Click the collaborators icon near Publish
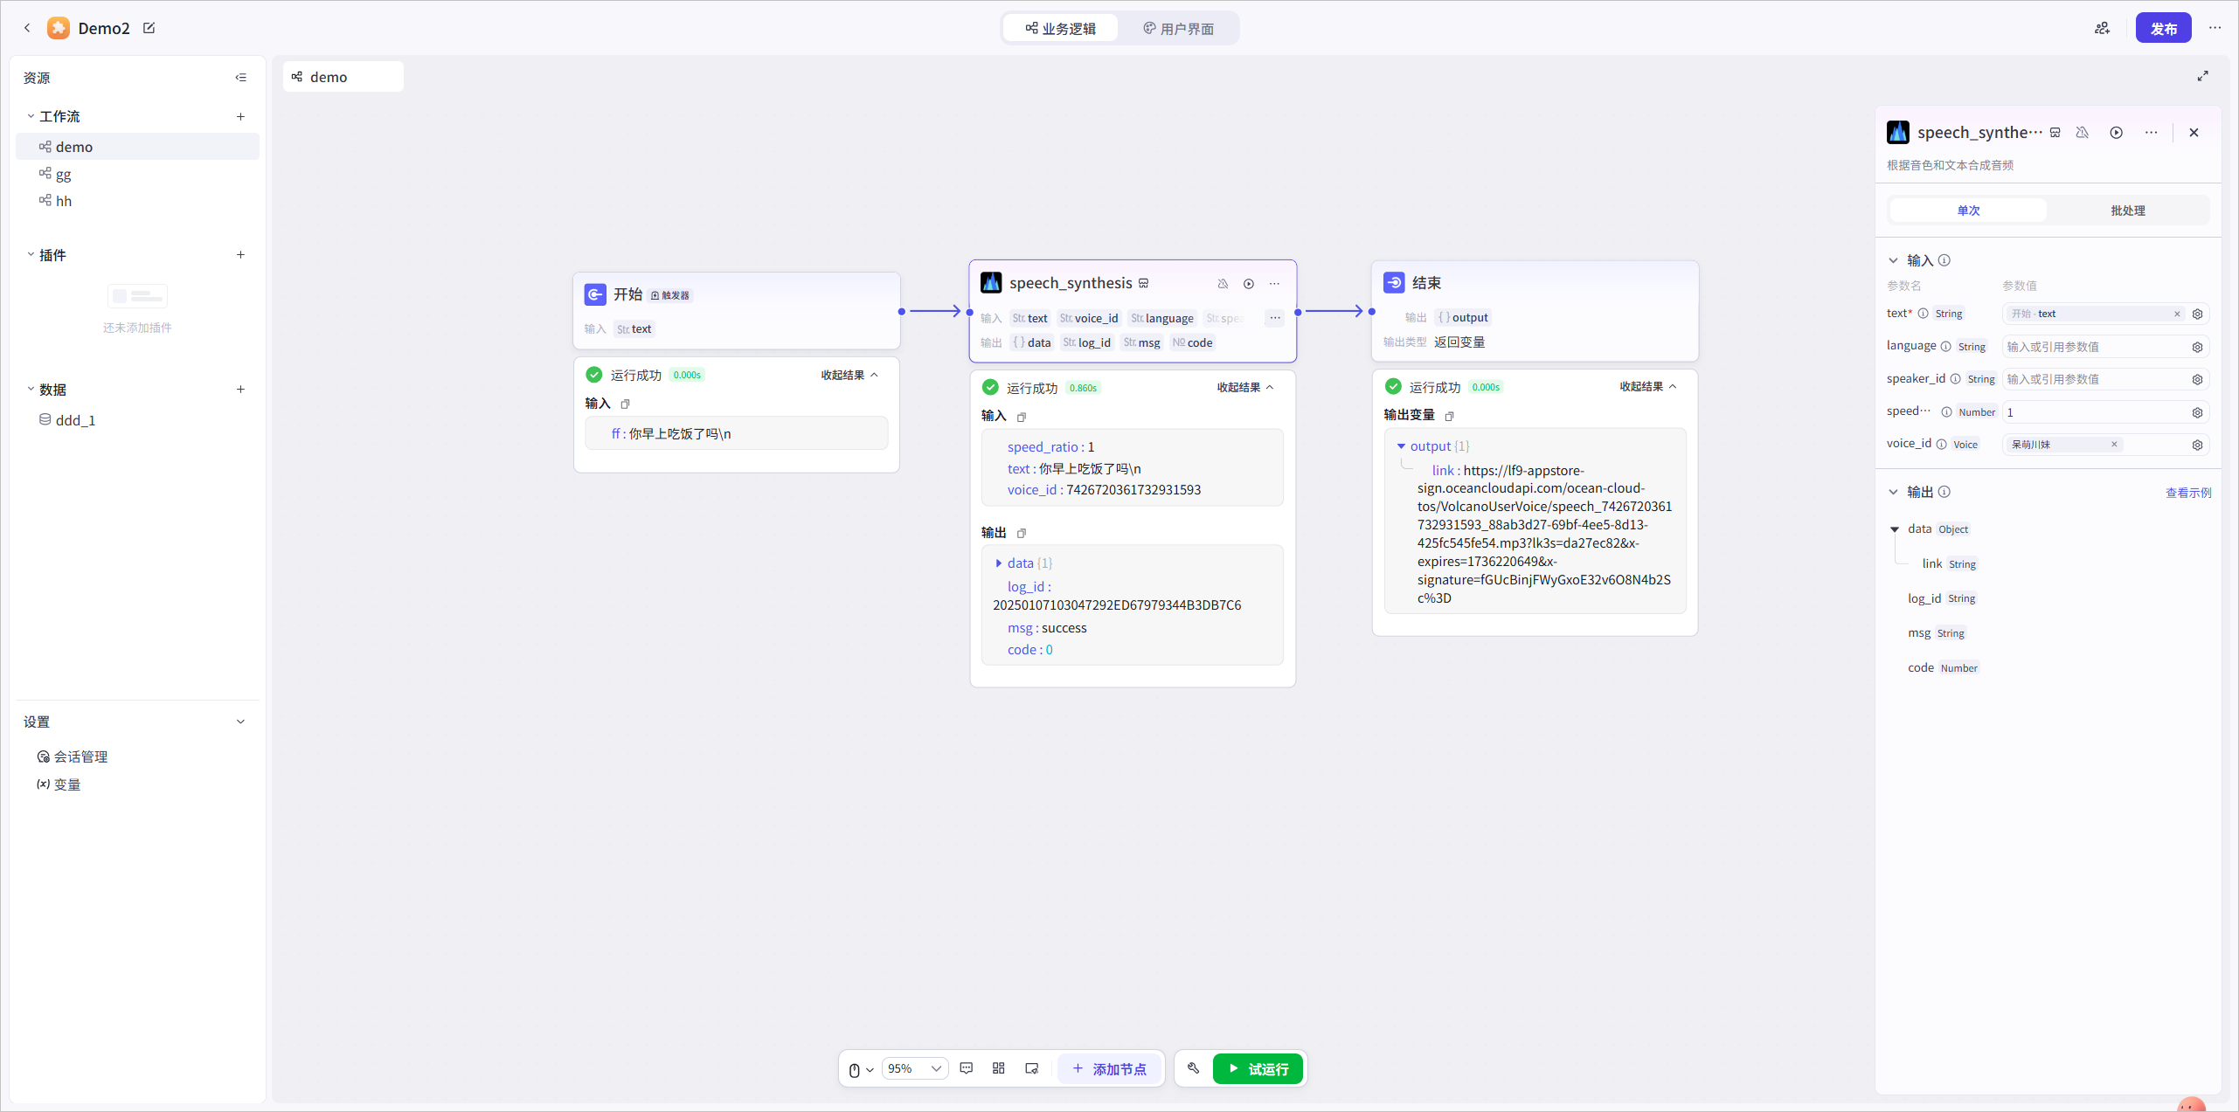Screen dimensions: 2239x1112 coord(2103,28)
